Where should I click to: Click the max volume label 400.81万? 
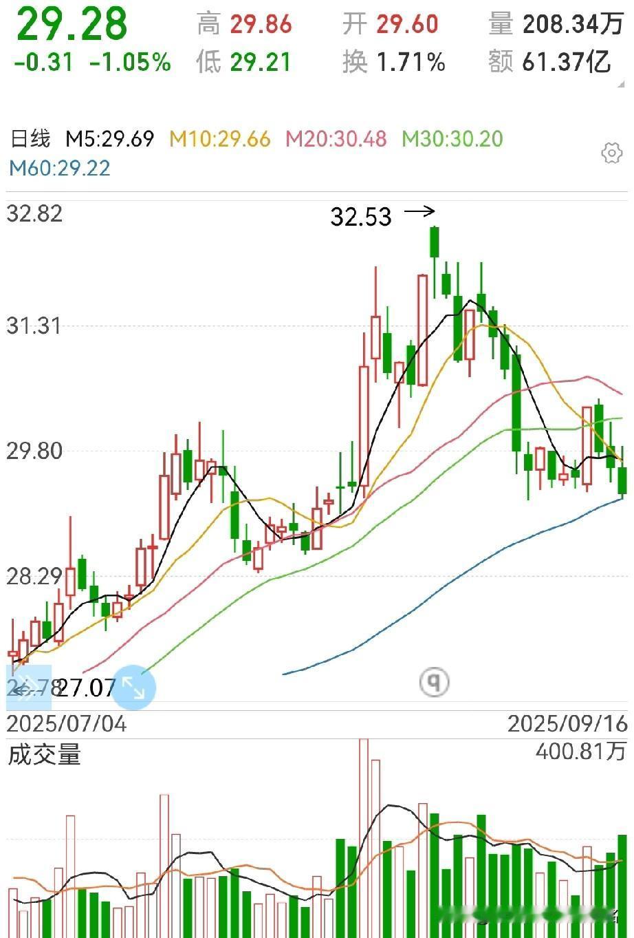(581, 752)
